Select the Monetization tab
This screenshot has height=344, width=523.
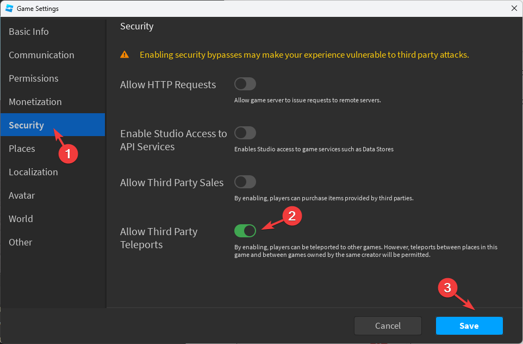[x=35, y=102]
